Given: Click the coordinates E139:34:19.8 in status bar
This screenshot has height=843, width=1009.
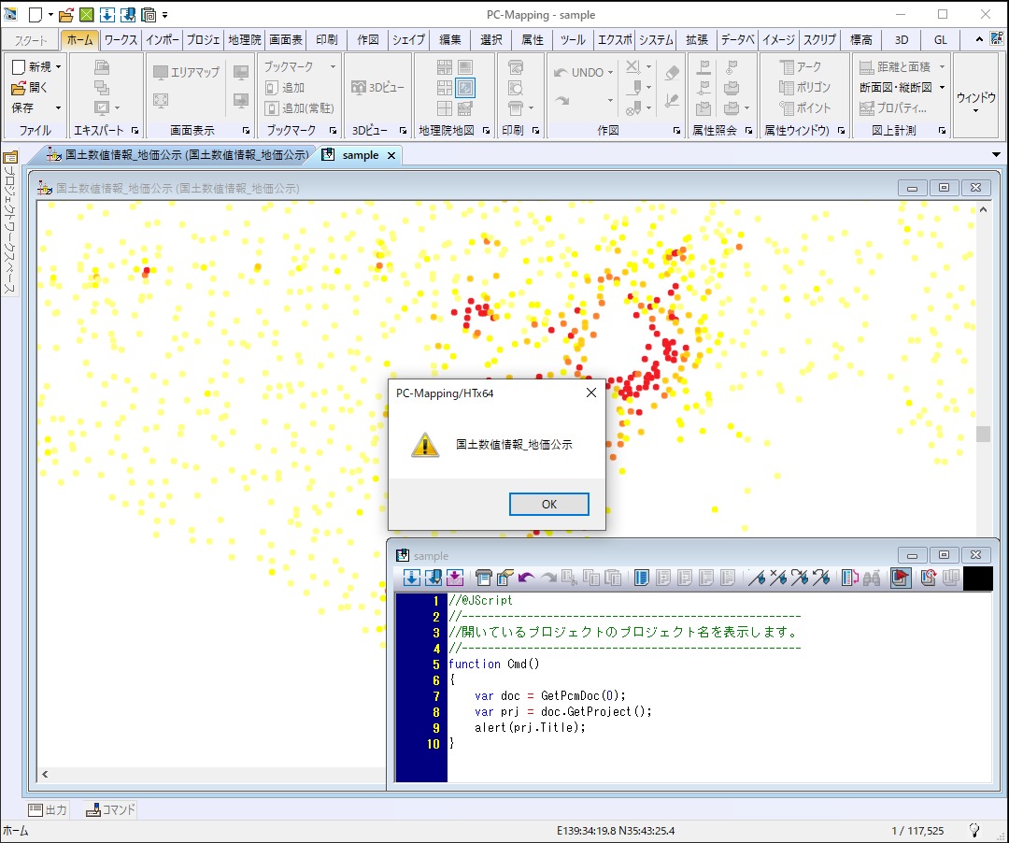Looking at the screenshot, I should pos(616,831).
